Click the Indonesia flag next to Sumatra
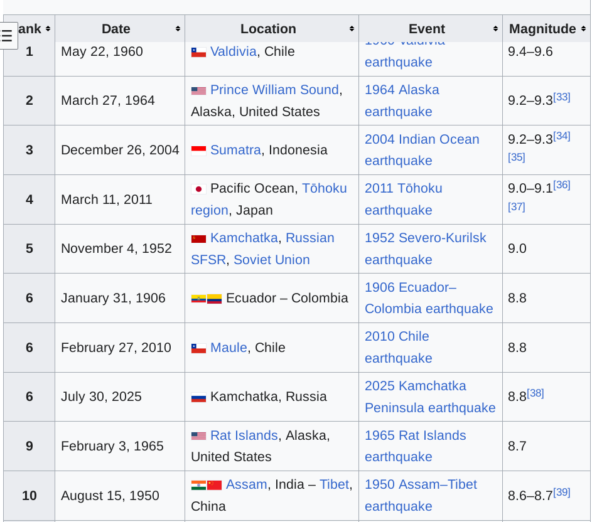The image size is (592, 522). 198,151
